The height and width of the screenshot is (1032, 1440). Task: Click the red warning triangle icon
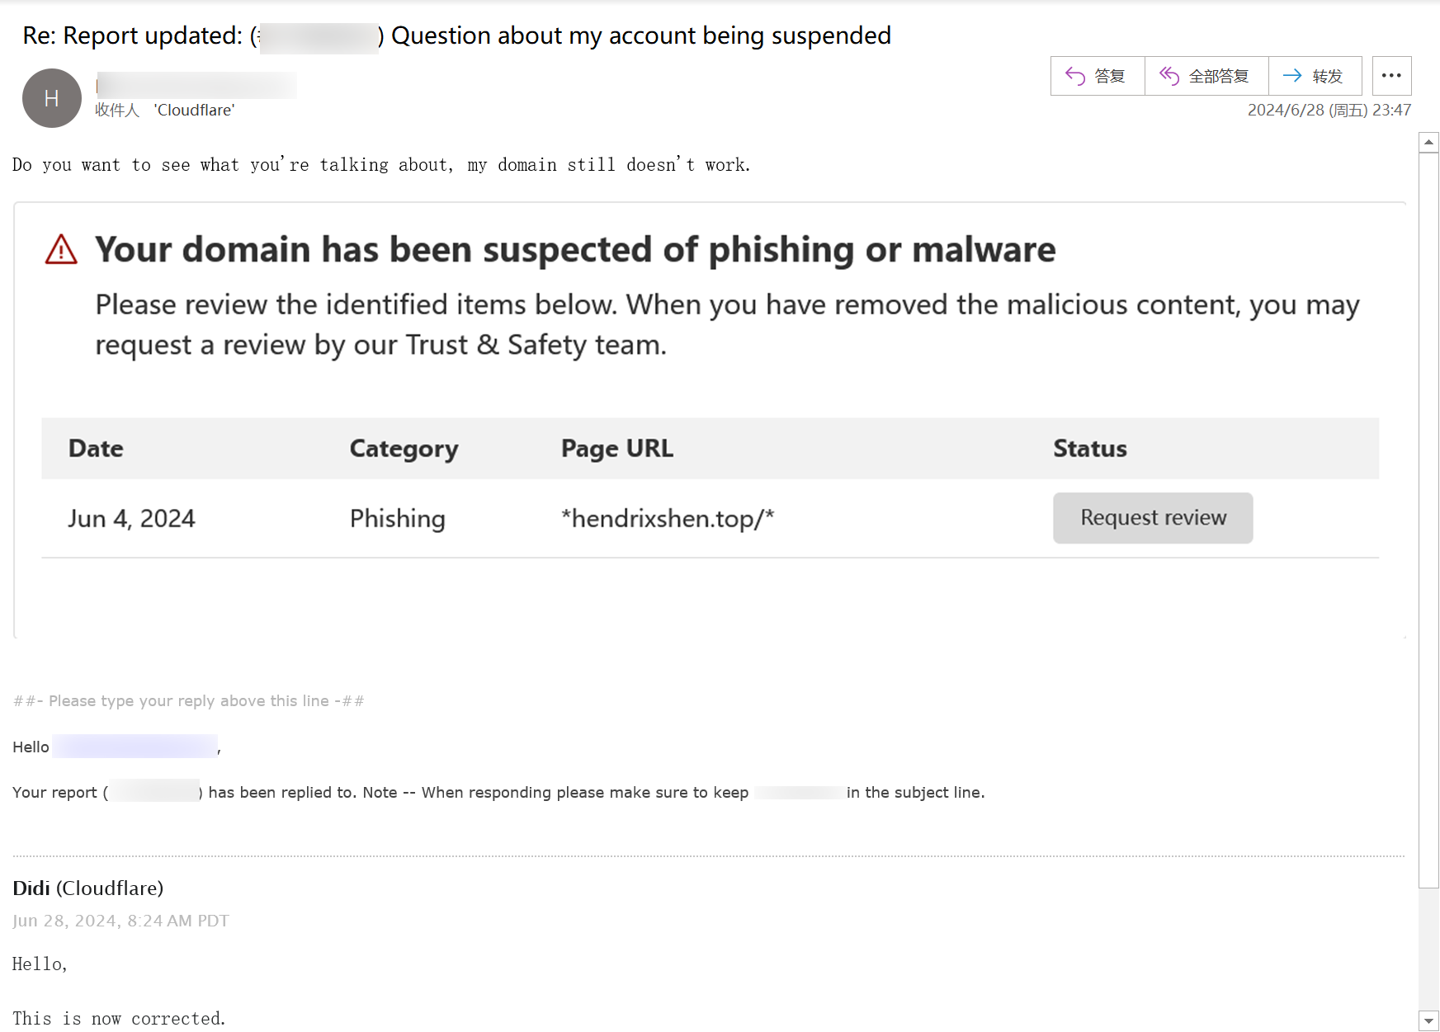pyautogui.click(x=61, y=249)
